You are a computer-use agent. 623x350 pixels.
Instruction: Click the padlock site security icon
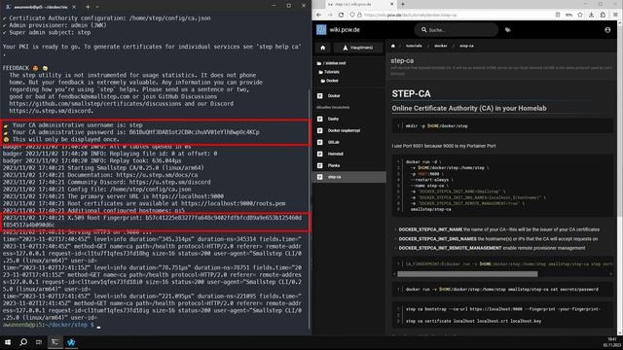tap(359, 15)
